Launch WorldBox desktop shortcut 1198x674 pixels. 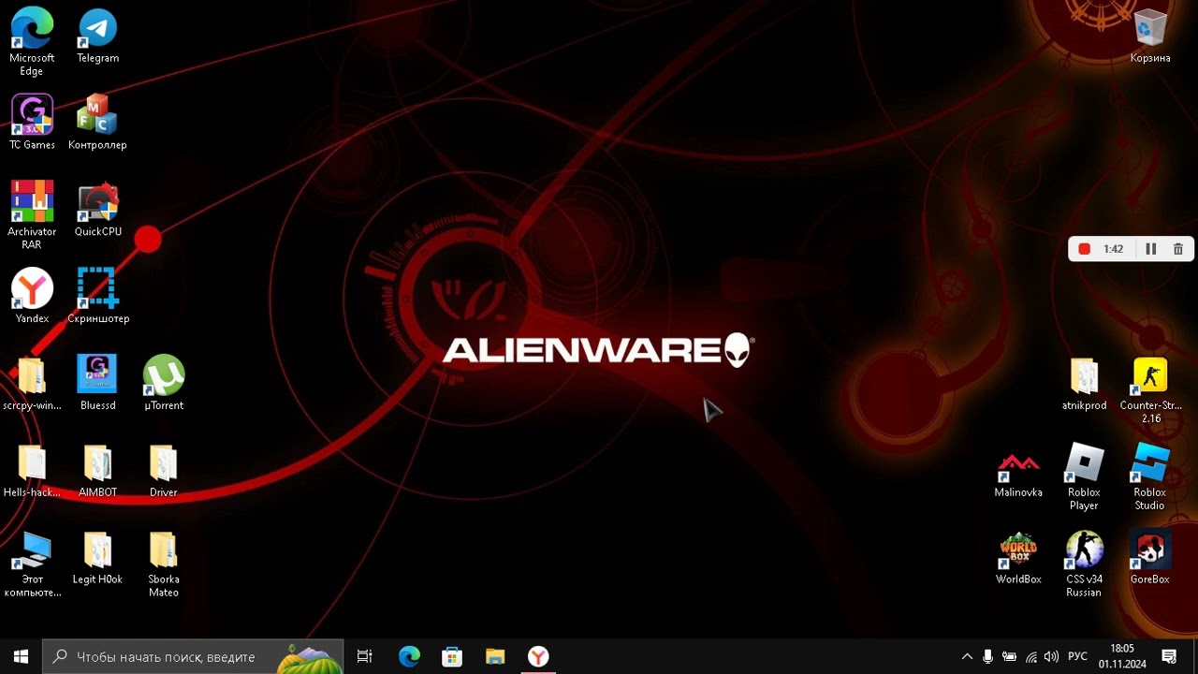[1018, 558]
